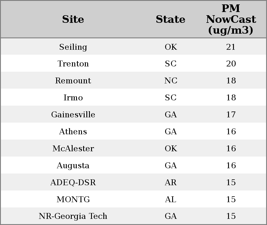Select the Remount site cell

(x=73, y=81)
